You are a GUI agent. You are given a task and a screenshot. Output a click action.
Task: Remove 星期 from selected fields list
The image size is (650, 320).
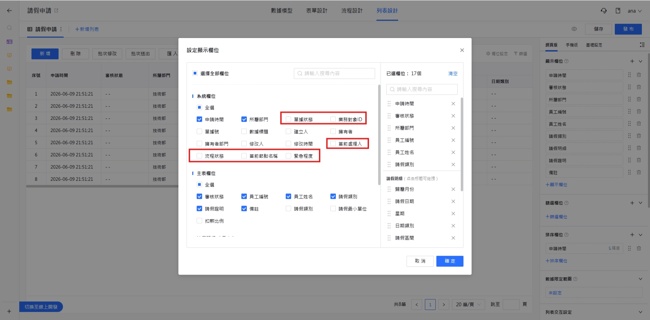(x=453, y=213)
